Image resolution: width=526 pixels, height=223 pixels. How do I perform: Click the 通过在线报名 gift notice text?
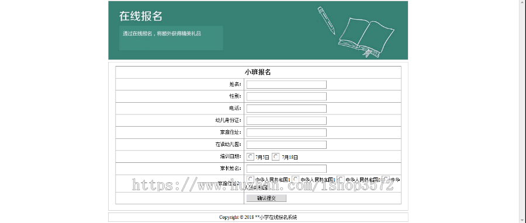click(x=162, y=33)
